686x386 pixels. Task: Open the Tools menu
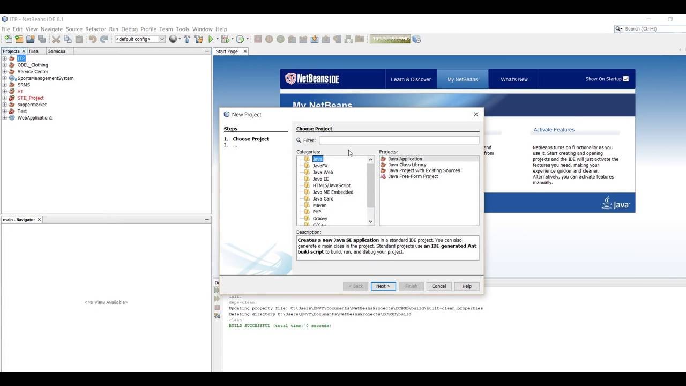[182, 29]
